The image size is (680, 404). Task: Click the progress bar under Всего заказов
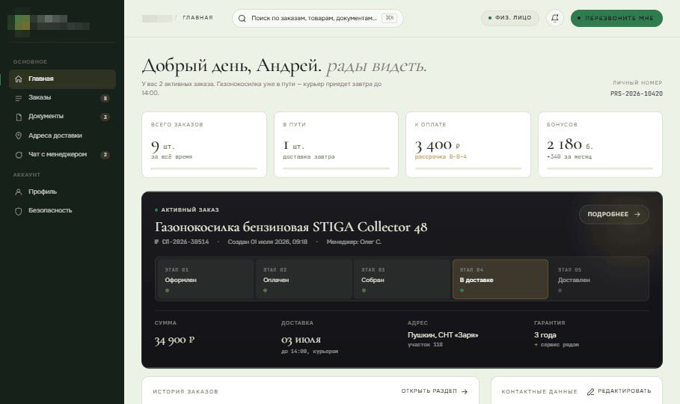(203, 168)
